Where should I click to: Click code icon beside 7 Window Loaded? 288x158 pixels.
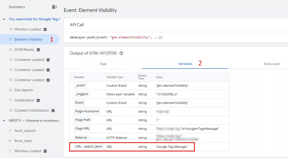point(45,151)
